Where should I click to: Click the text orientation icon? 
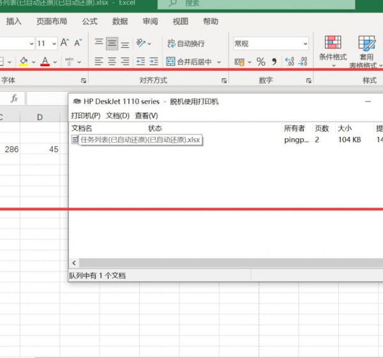[x=140, y=43]
